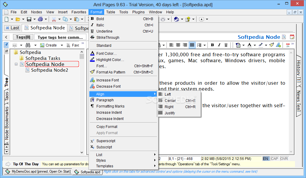Collapse the tree panel with the left arrow button
Screen dimensions: 306x178
tap(6, 37)
